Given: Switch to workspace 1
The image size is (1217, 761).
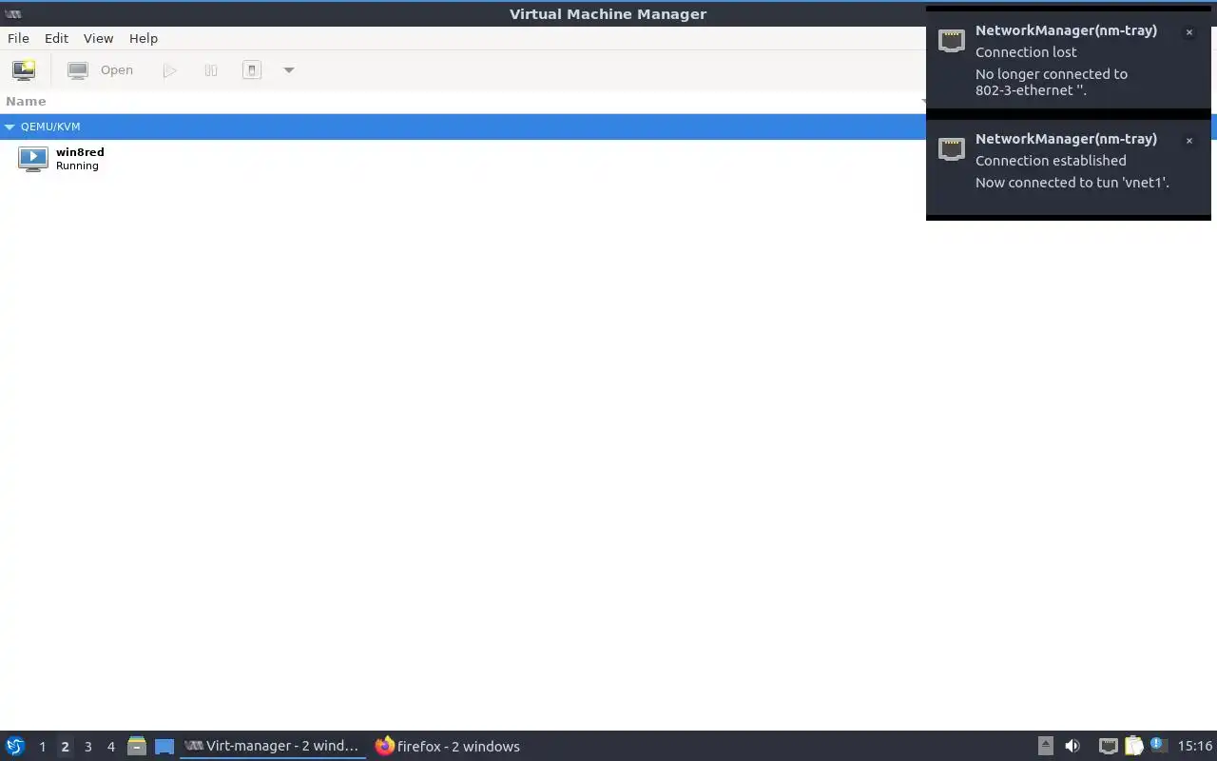Looking at the screenshot, I should pyautogui.click(x=42, y=747).
